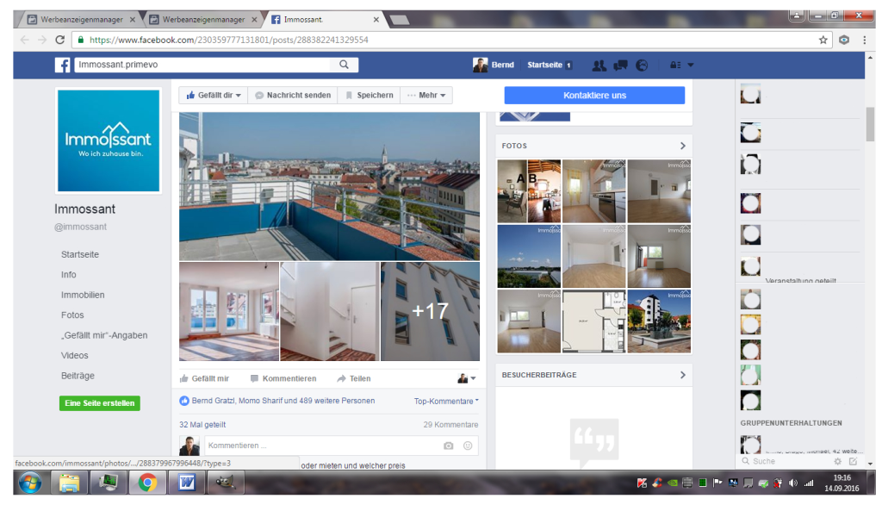Click into the 'Kommentieren ...' input field

click(319, 446)
